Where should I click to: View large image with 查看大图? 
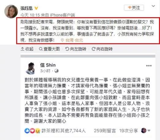49,49
